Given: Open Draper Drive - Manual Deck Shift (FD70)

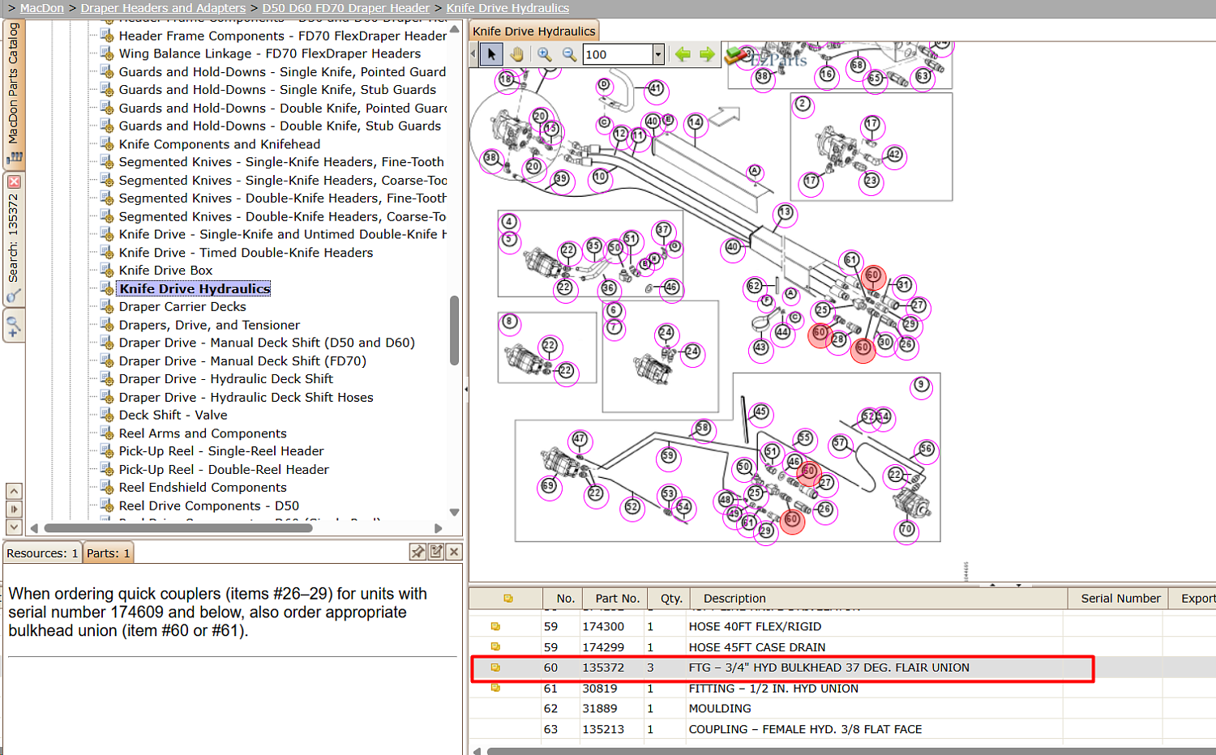Looking at the screenshot, I should pos(242,361).
